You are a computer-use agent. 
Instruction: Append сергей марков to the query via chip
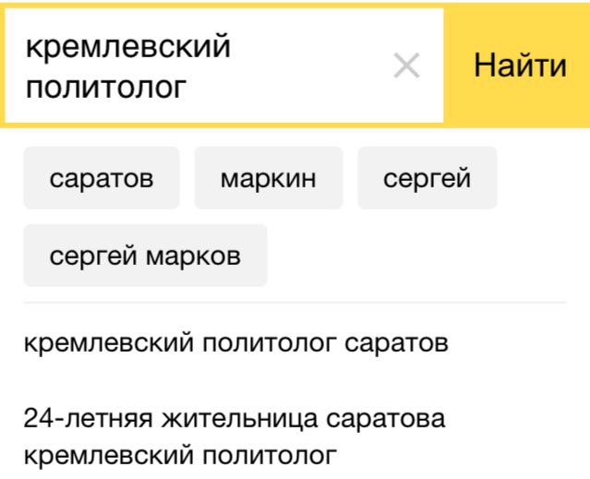[x=145, y=256]
